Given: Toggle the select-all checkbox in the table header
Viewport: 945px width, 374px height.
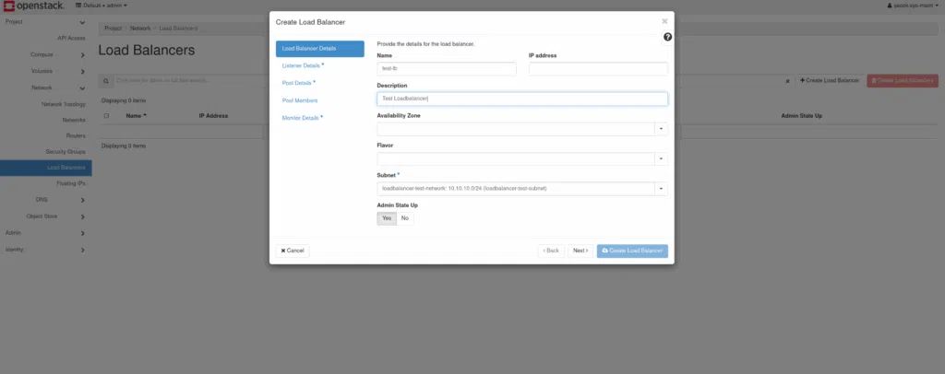Looking at the screenshot, I should click(x=107, y=115).
